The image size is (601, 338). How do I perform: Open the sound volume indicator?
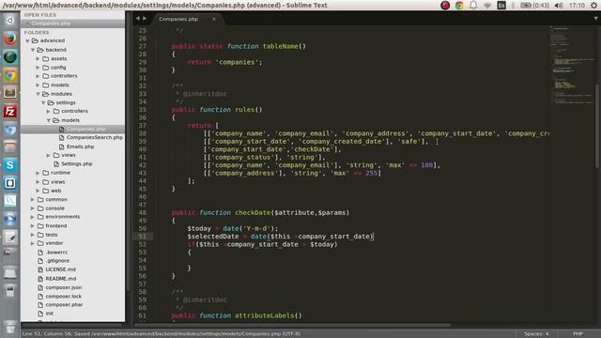click(x=559, y=6)
